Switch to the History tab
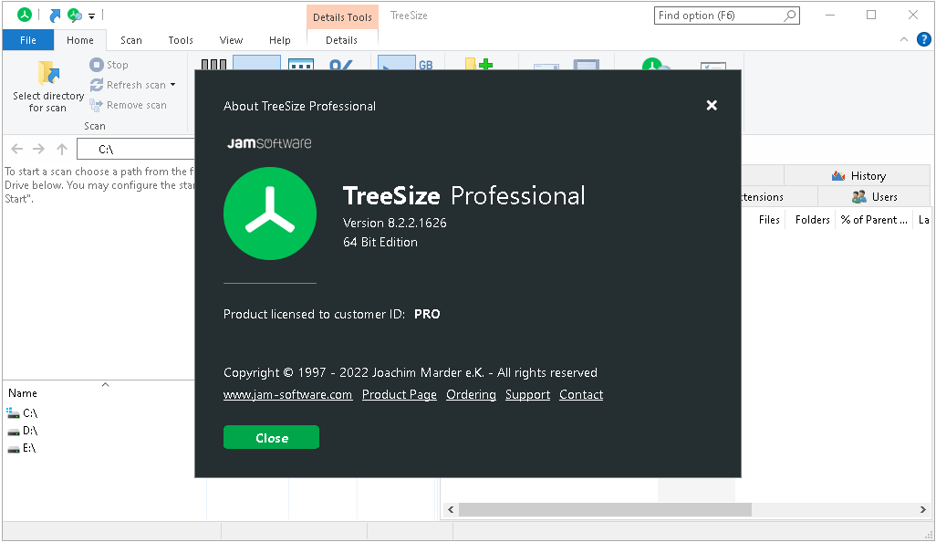The height and width of the screenshot is (542, 936). (x=858, y=175)
